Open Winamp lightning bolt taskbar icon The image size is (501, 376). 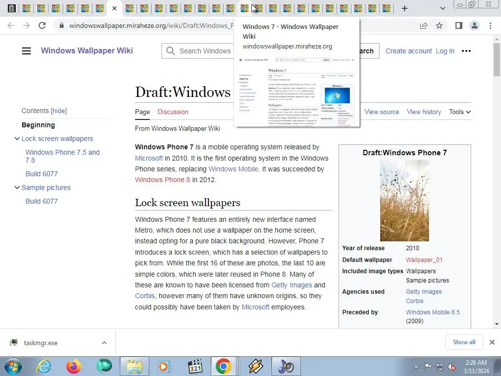[x=255, y=366]
